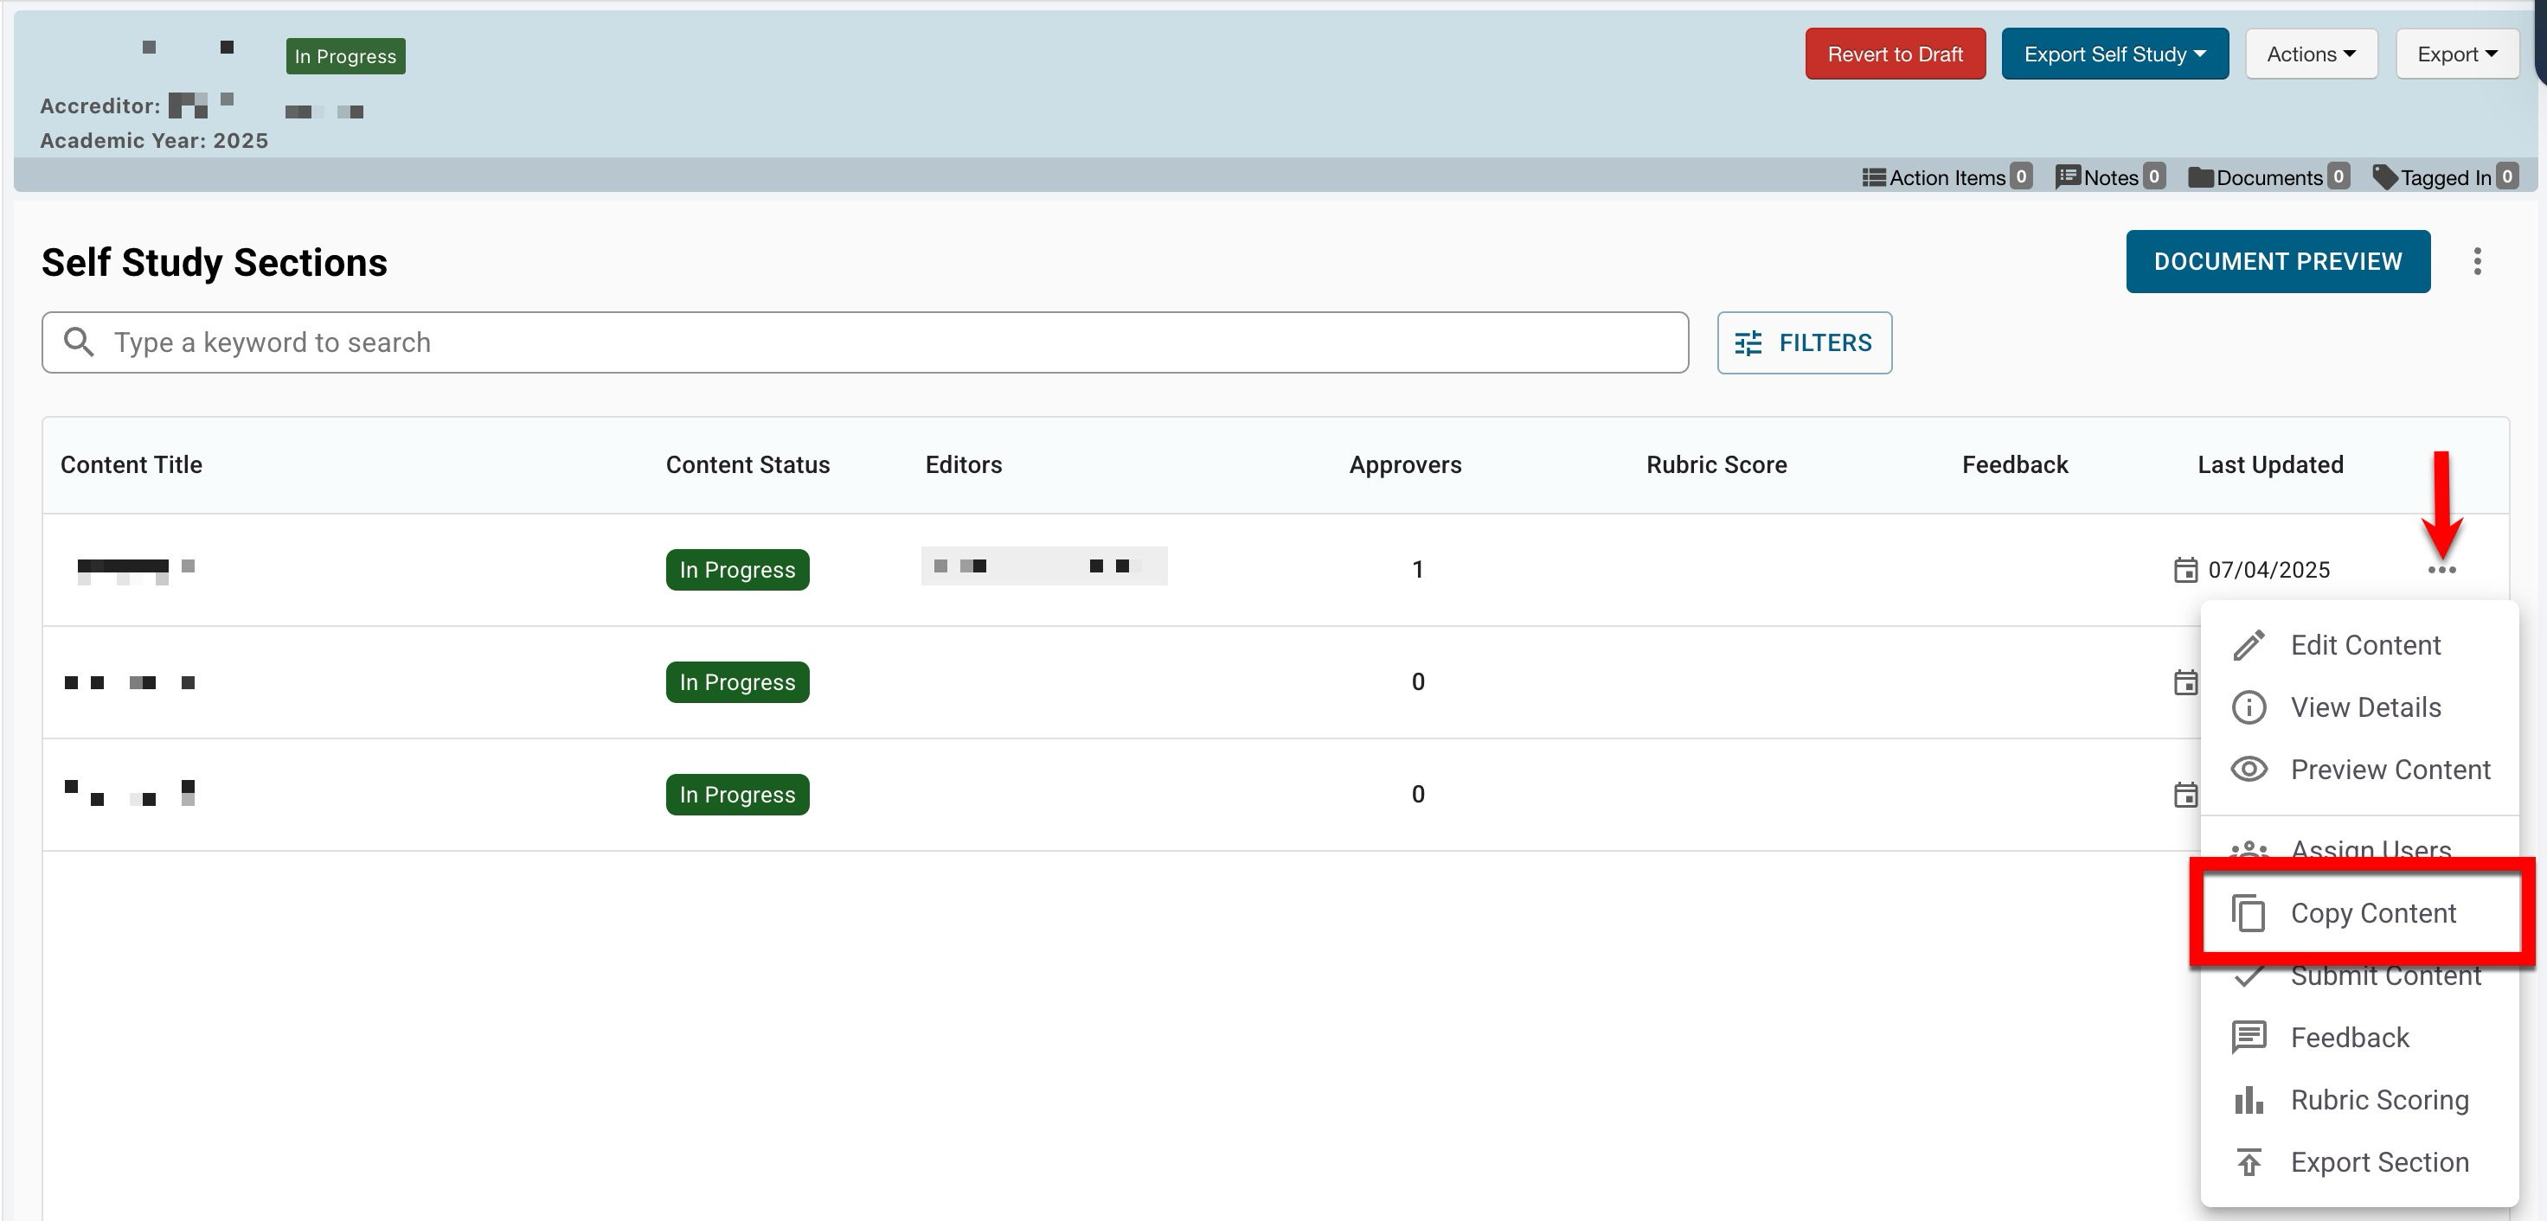This screenshot has width=2547, height=1221.
Task: Click the keyword search input field
Action: point(864,342)
